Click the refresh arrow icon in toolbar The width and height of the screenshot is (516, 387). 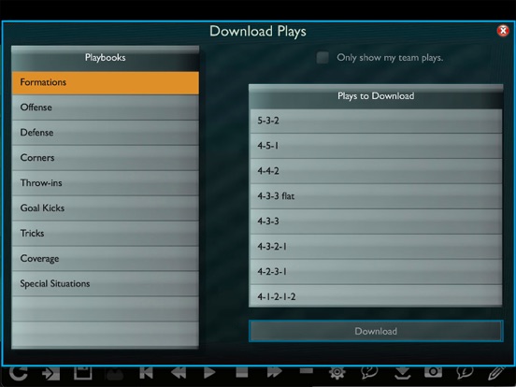click(x=18, y=373)
